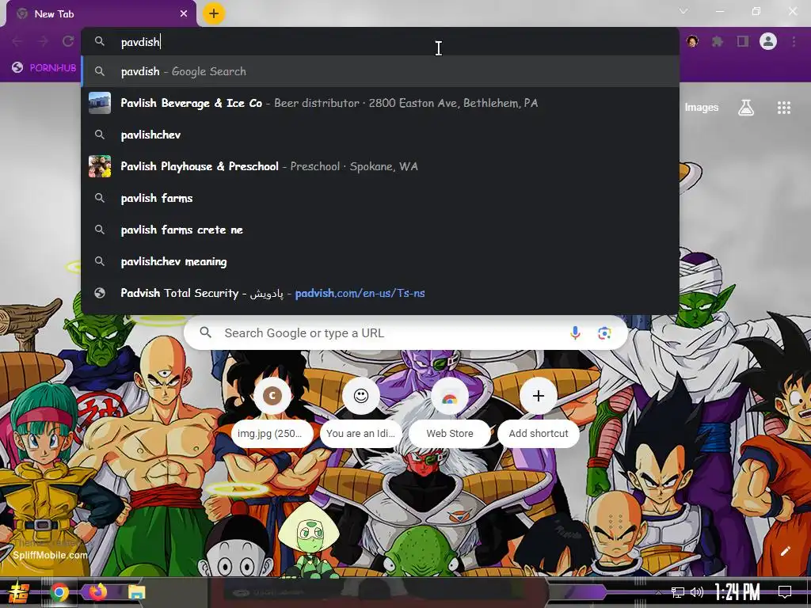This screenshot has height=608, width=811.
Task: Open the Padvish Total Security link suggestion
Action: click(x=380, y=293)
